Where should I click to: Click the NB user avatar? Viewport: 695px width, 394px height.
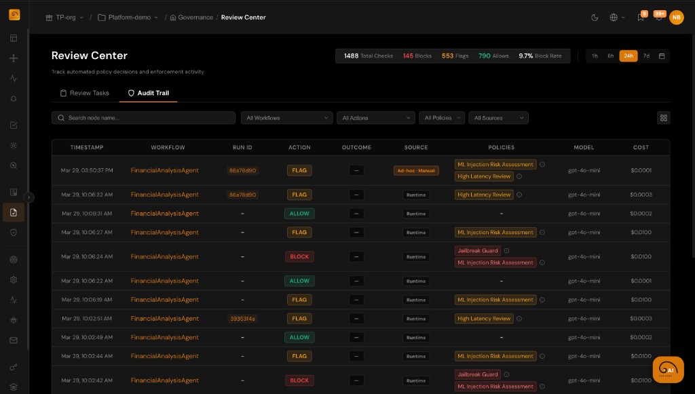click(x=676, y=17)
